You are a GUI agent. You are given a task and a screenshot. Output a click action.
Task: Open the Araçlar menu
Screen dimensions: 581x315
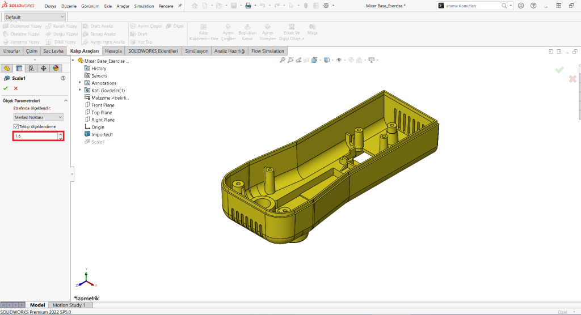(123, 6)
